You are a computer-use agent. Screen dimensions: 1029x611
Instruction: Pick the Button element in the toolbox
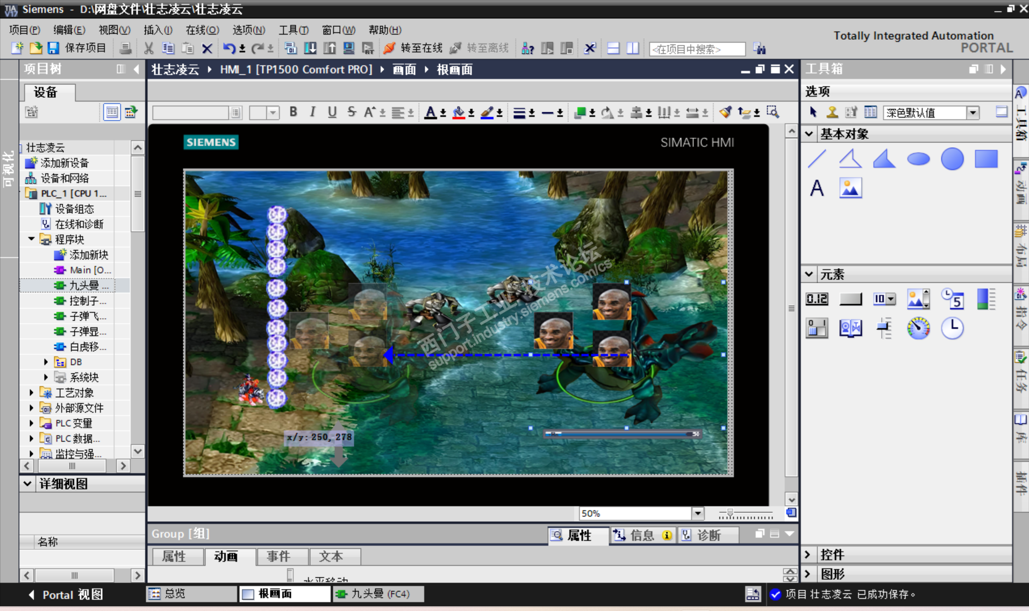pos(851,299)
